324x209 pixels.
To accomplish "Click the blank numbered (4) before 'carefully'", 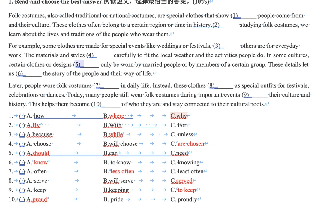I will click(x=99, y=55).
